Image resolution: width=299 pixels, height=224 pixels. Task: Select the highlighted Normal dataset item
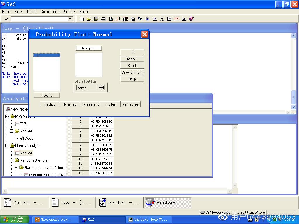[x=23, y=153]
